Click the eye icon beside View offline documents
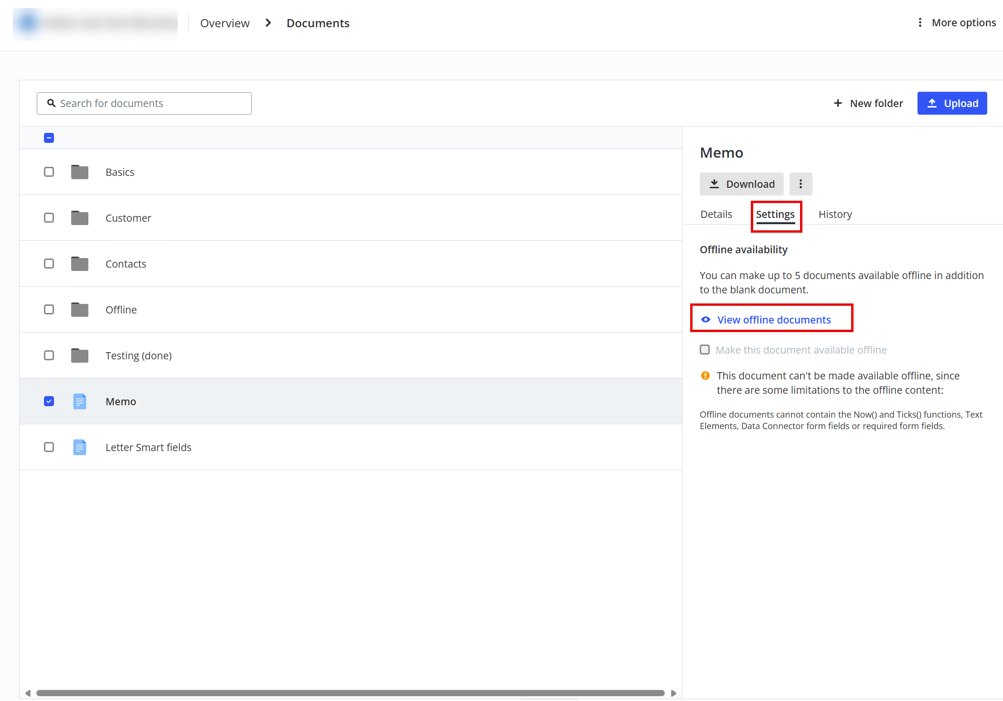 705,320
